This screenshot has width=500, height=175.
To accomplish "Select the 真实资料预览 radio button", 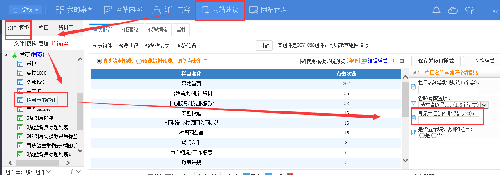I will [x=99, y=61].
